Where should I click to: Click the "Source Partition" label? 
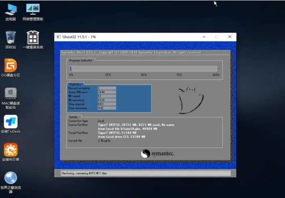78,125
